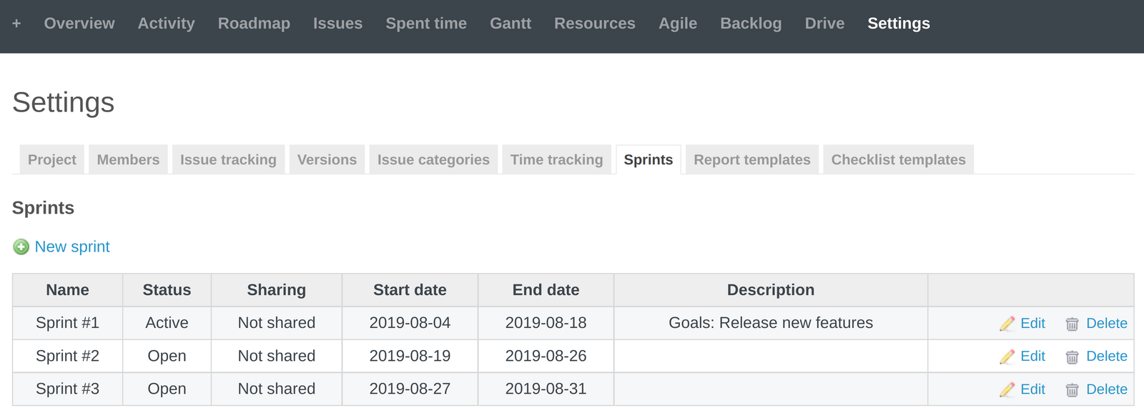
Task: Switch to the Members tab
Action: (128, 159)
